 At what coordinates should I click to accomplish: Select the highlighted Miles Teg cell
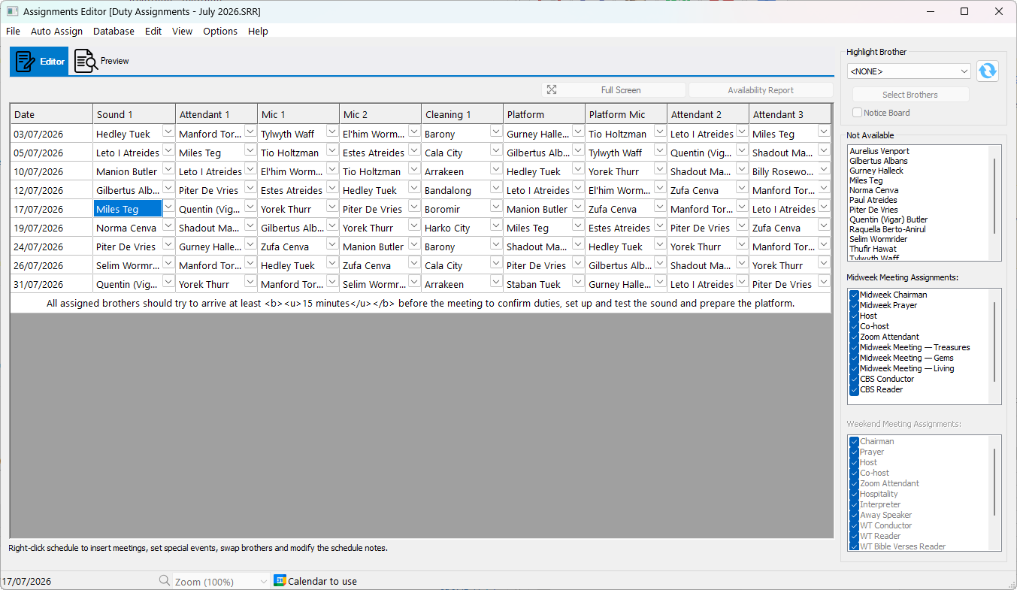point(128,209)
